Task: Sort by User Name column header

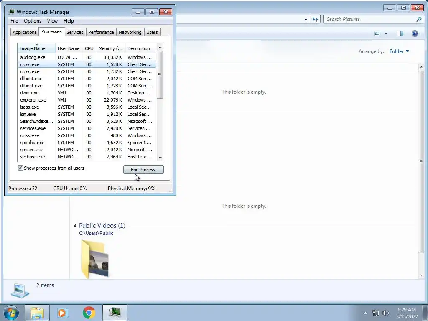Action: pyautogui.click(x=69, y=48)
